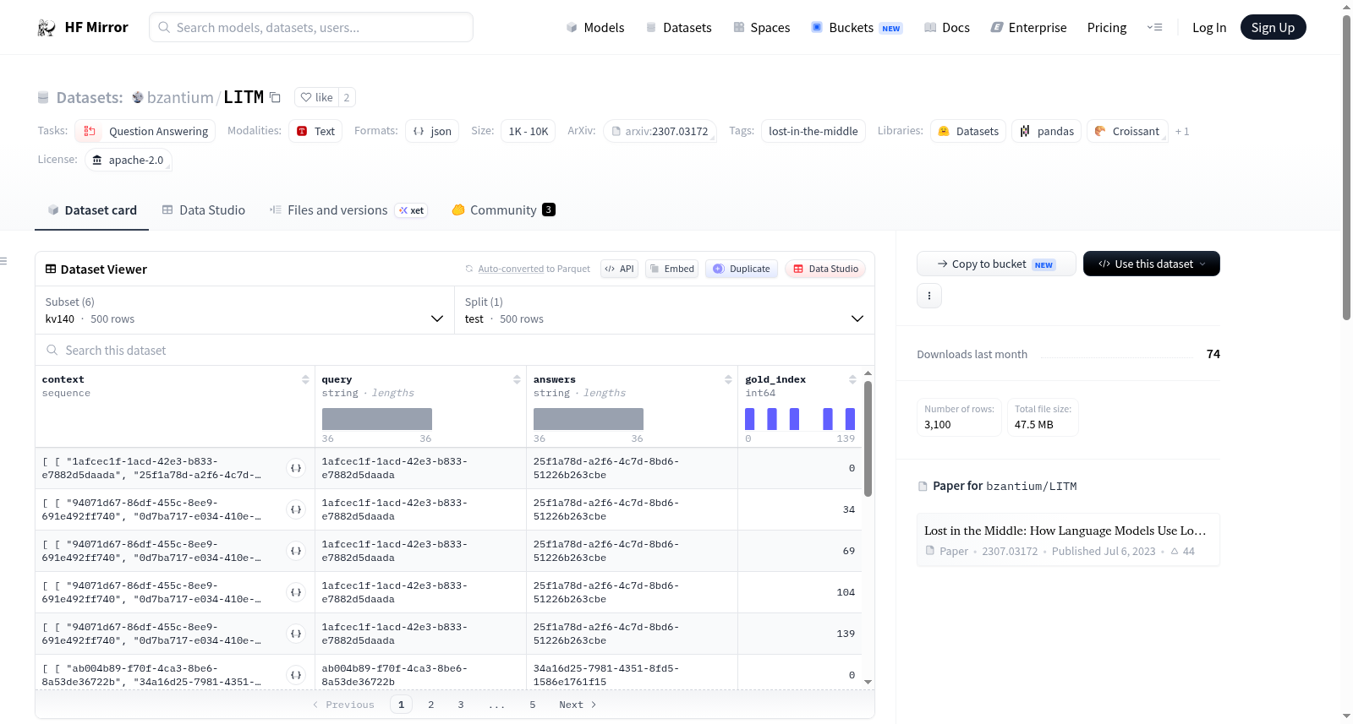The image size is (1353, 724).
Task: Like the LITM dataset
Action: click(x=317, y=97)
